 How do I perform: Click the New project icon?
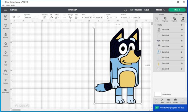coord(6,16)
